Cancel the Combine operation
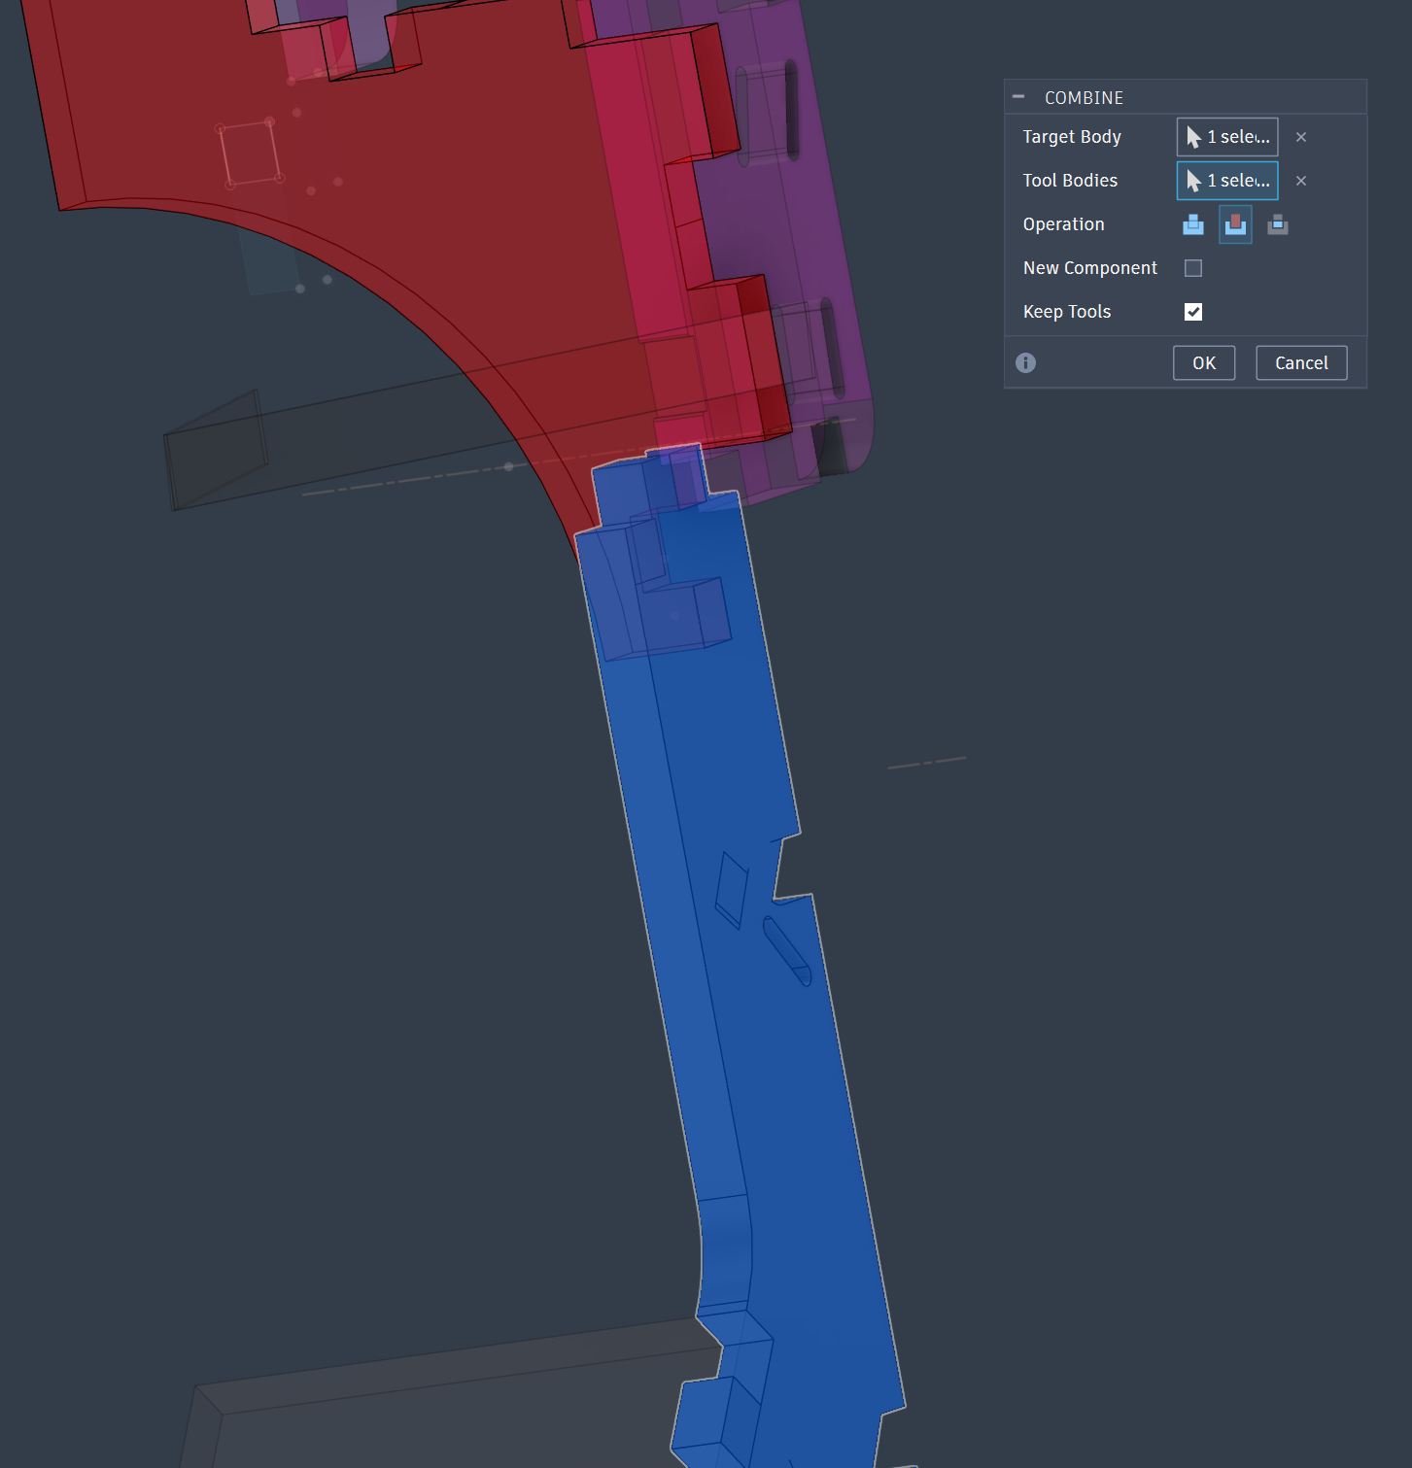The image size is (1412, 1468). pos(1301,362)
